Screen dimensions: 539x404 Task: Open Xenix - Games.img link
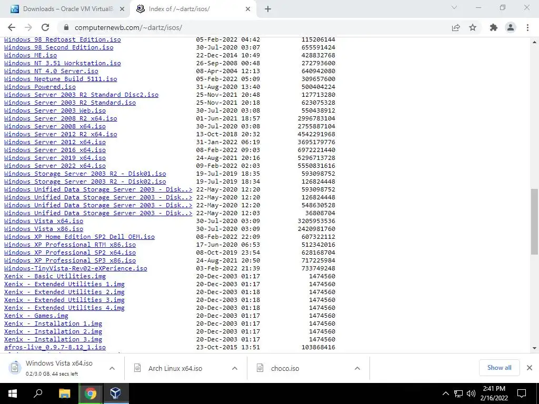tap(36, 316)
